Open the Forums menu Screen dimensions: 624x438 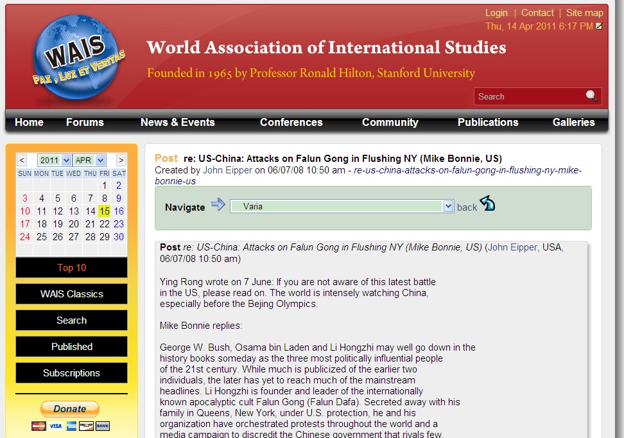pyautogui.click(x=85, y=122)
